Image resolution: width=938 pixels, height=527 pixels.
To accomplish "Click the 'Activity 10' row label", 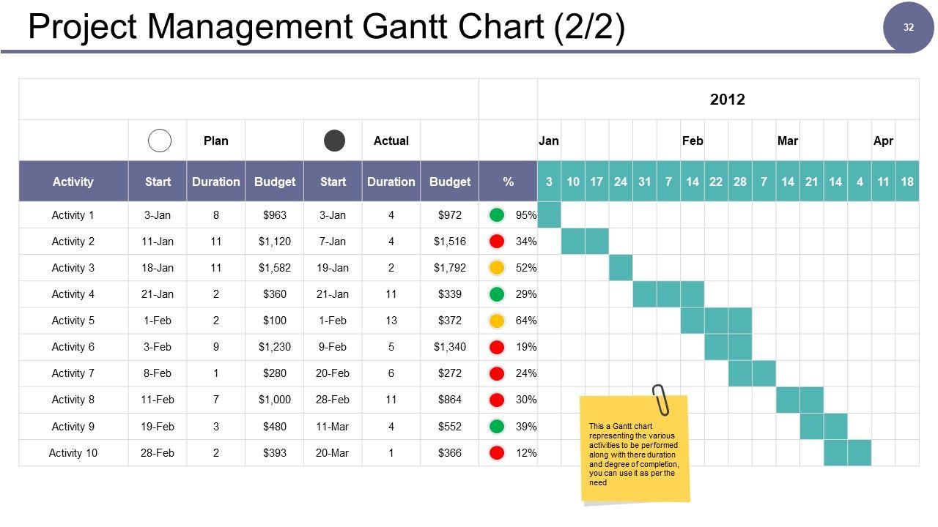I will coord(73,452).
